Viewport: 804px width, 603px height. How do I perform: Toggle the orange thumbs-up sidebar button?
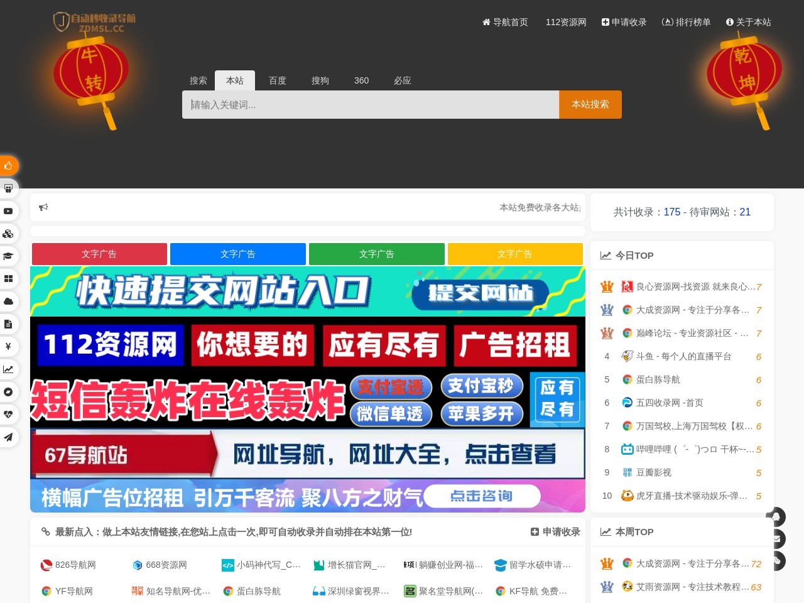[9, 166]
